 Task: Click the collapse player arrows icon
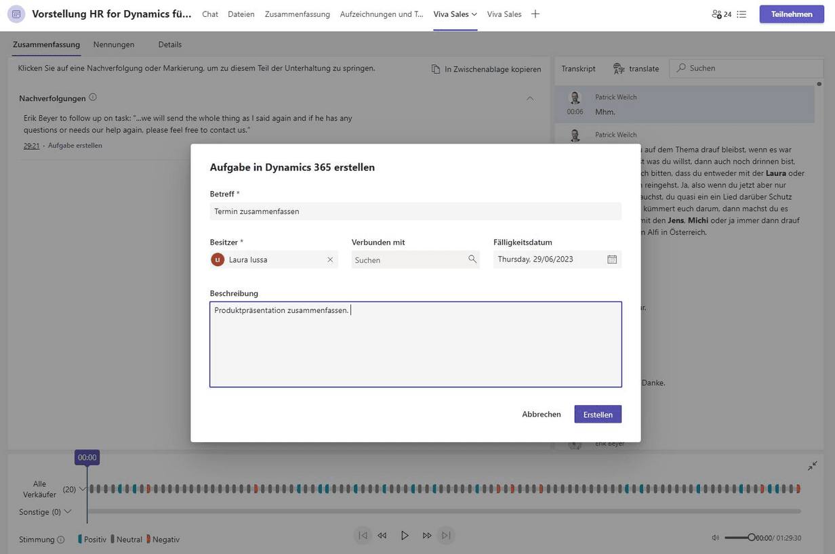point(812,466)
